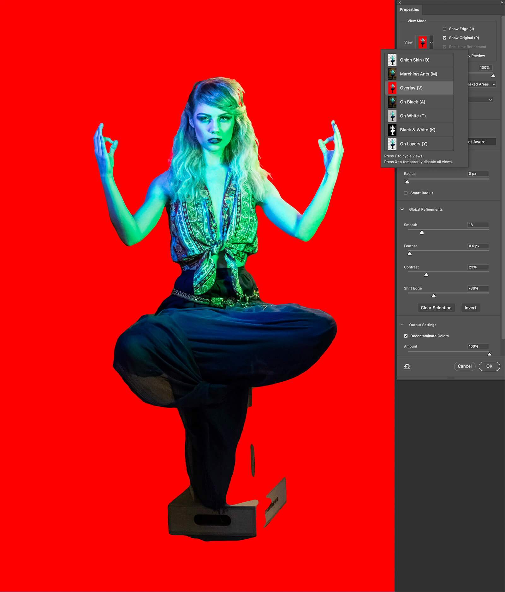Open the View mode thumbnail dropdown

coord(431,43)
